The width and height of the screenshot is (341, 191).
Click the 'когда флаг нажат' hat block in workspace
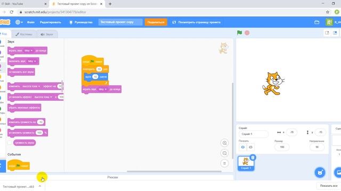tap(92, 61)
